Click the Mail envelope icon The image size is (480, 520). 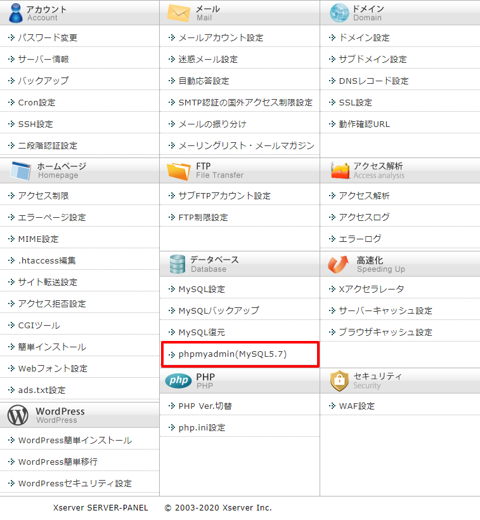[179, 13]
